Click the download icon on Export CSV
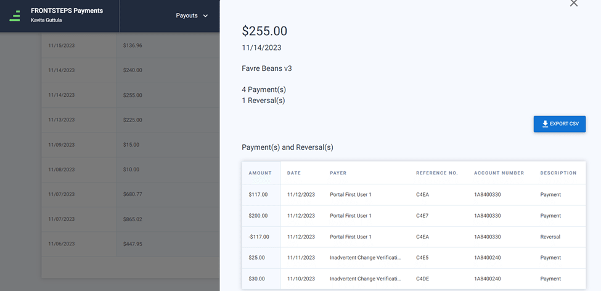 [545, 124]
